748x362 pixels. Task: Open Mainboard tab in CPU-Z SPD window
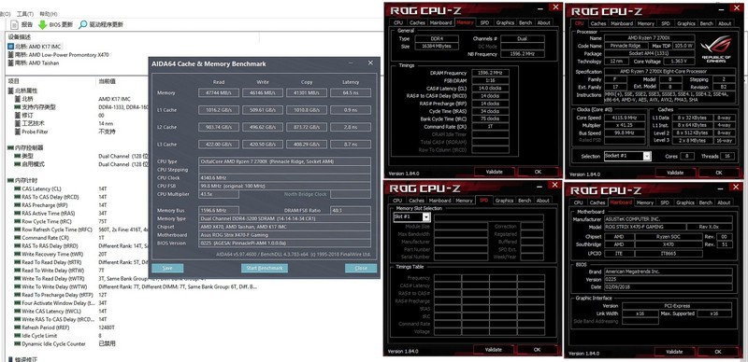(439, 201)
